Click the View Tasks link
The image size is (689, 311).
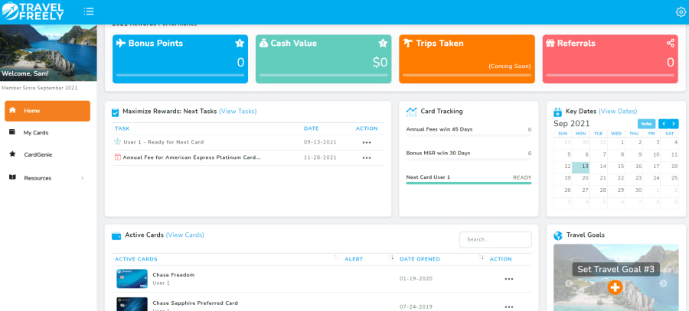click(x=238, y=112)
